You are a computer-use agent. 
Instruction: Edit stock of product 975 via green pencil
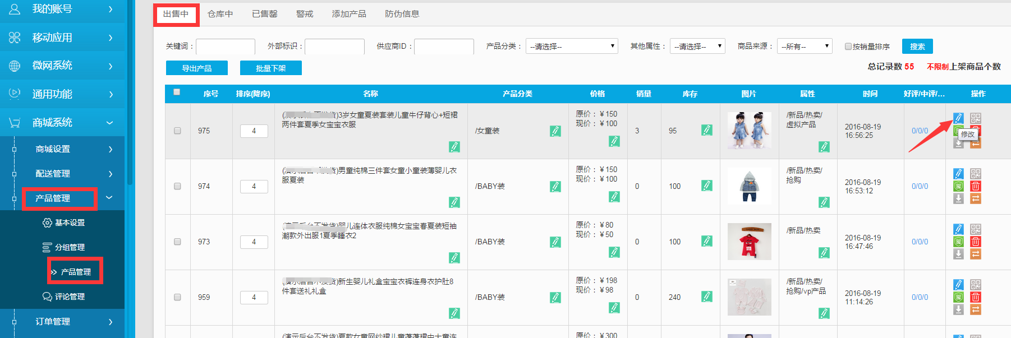pos(706,131)
